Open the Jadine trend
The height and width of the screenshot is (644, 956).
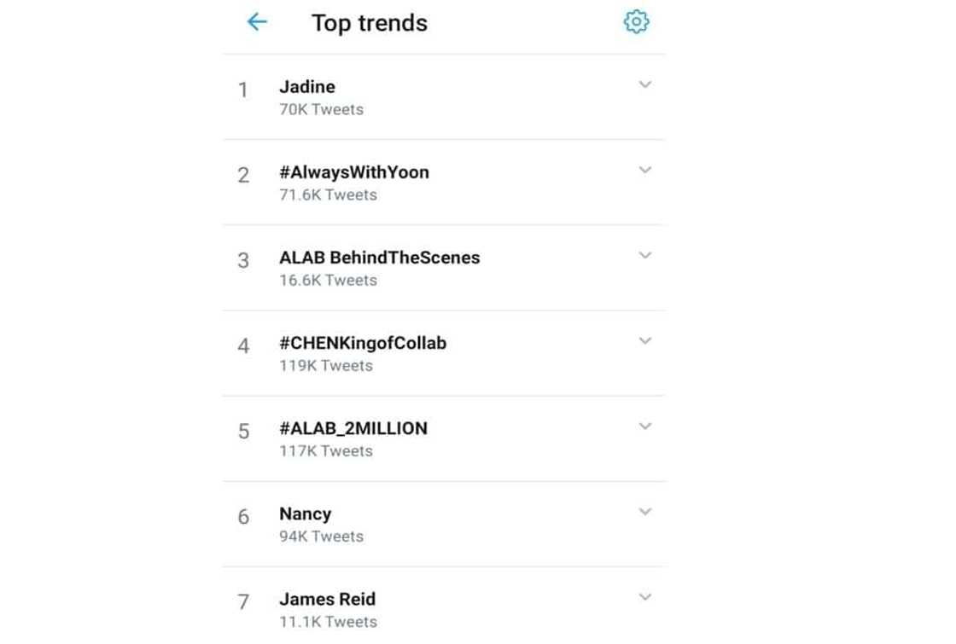(309, 86)
